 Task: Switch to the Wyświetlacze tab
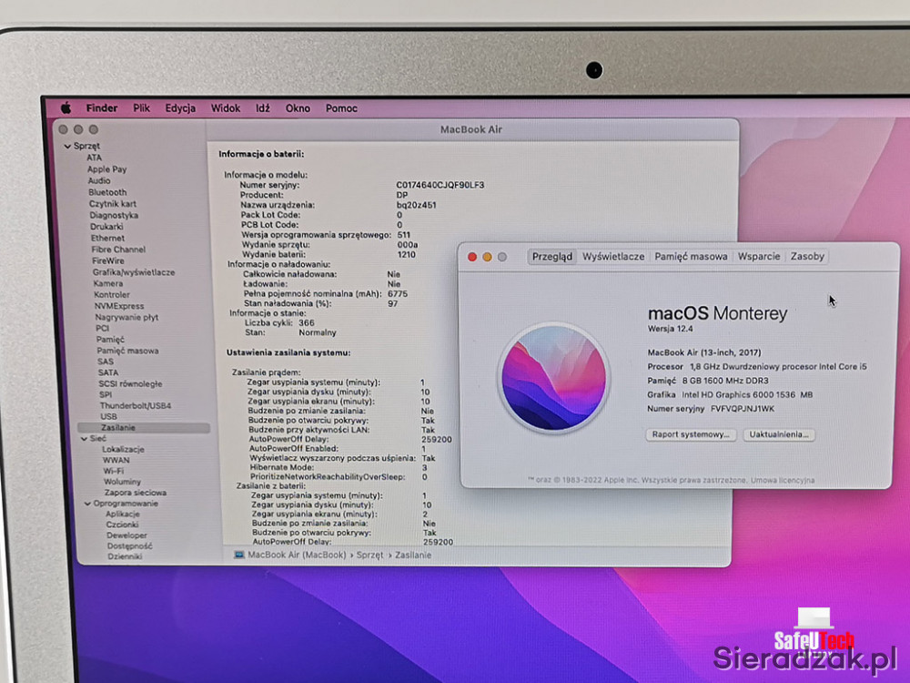[x=613, y=257]
